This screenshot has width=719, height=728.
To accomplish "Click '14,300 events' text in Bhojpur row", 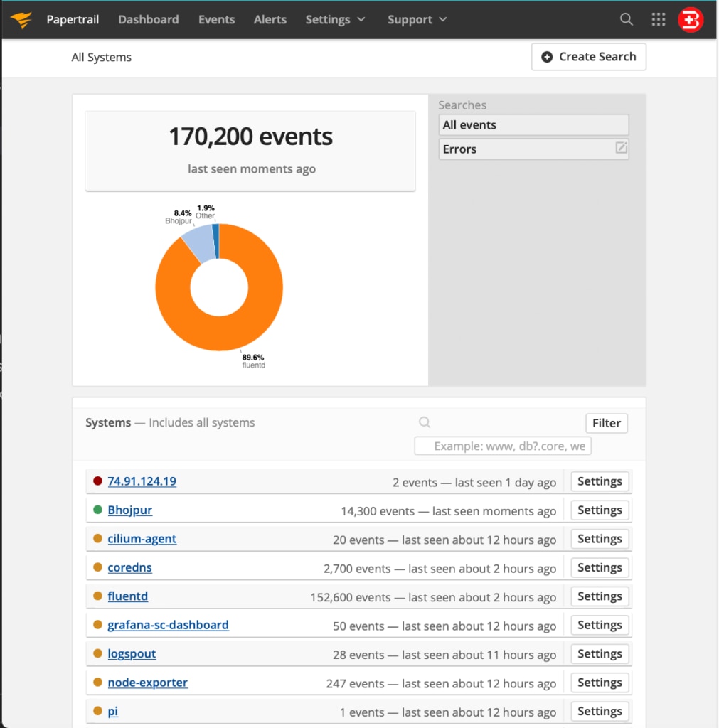I will [378, 511].
